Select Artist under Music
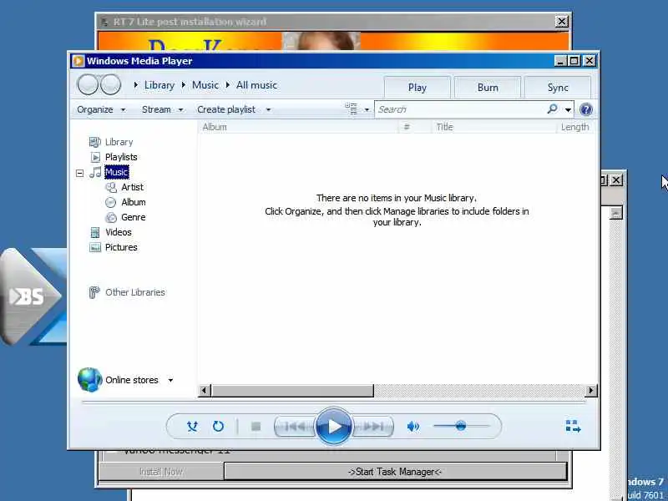This screenshot has height=501, width=668. pyautogui.click(x=133, y=187)
